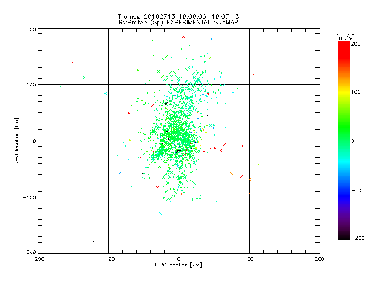Click the '[m/s]' colorbar unit label

tap(345, 38)
